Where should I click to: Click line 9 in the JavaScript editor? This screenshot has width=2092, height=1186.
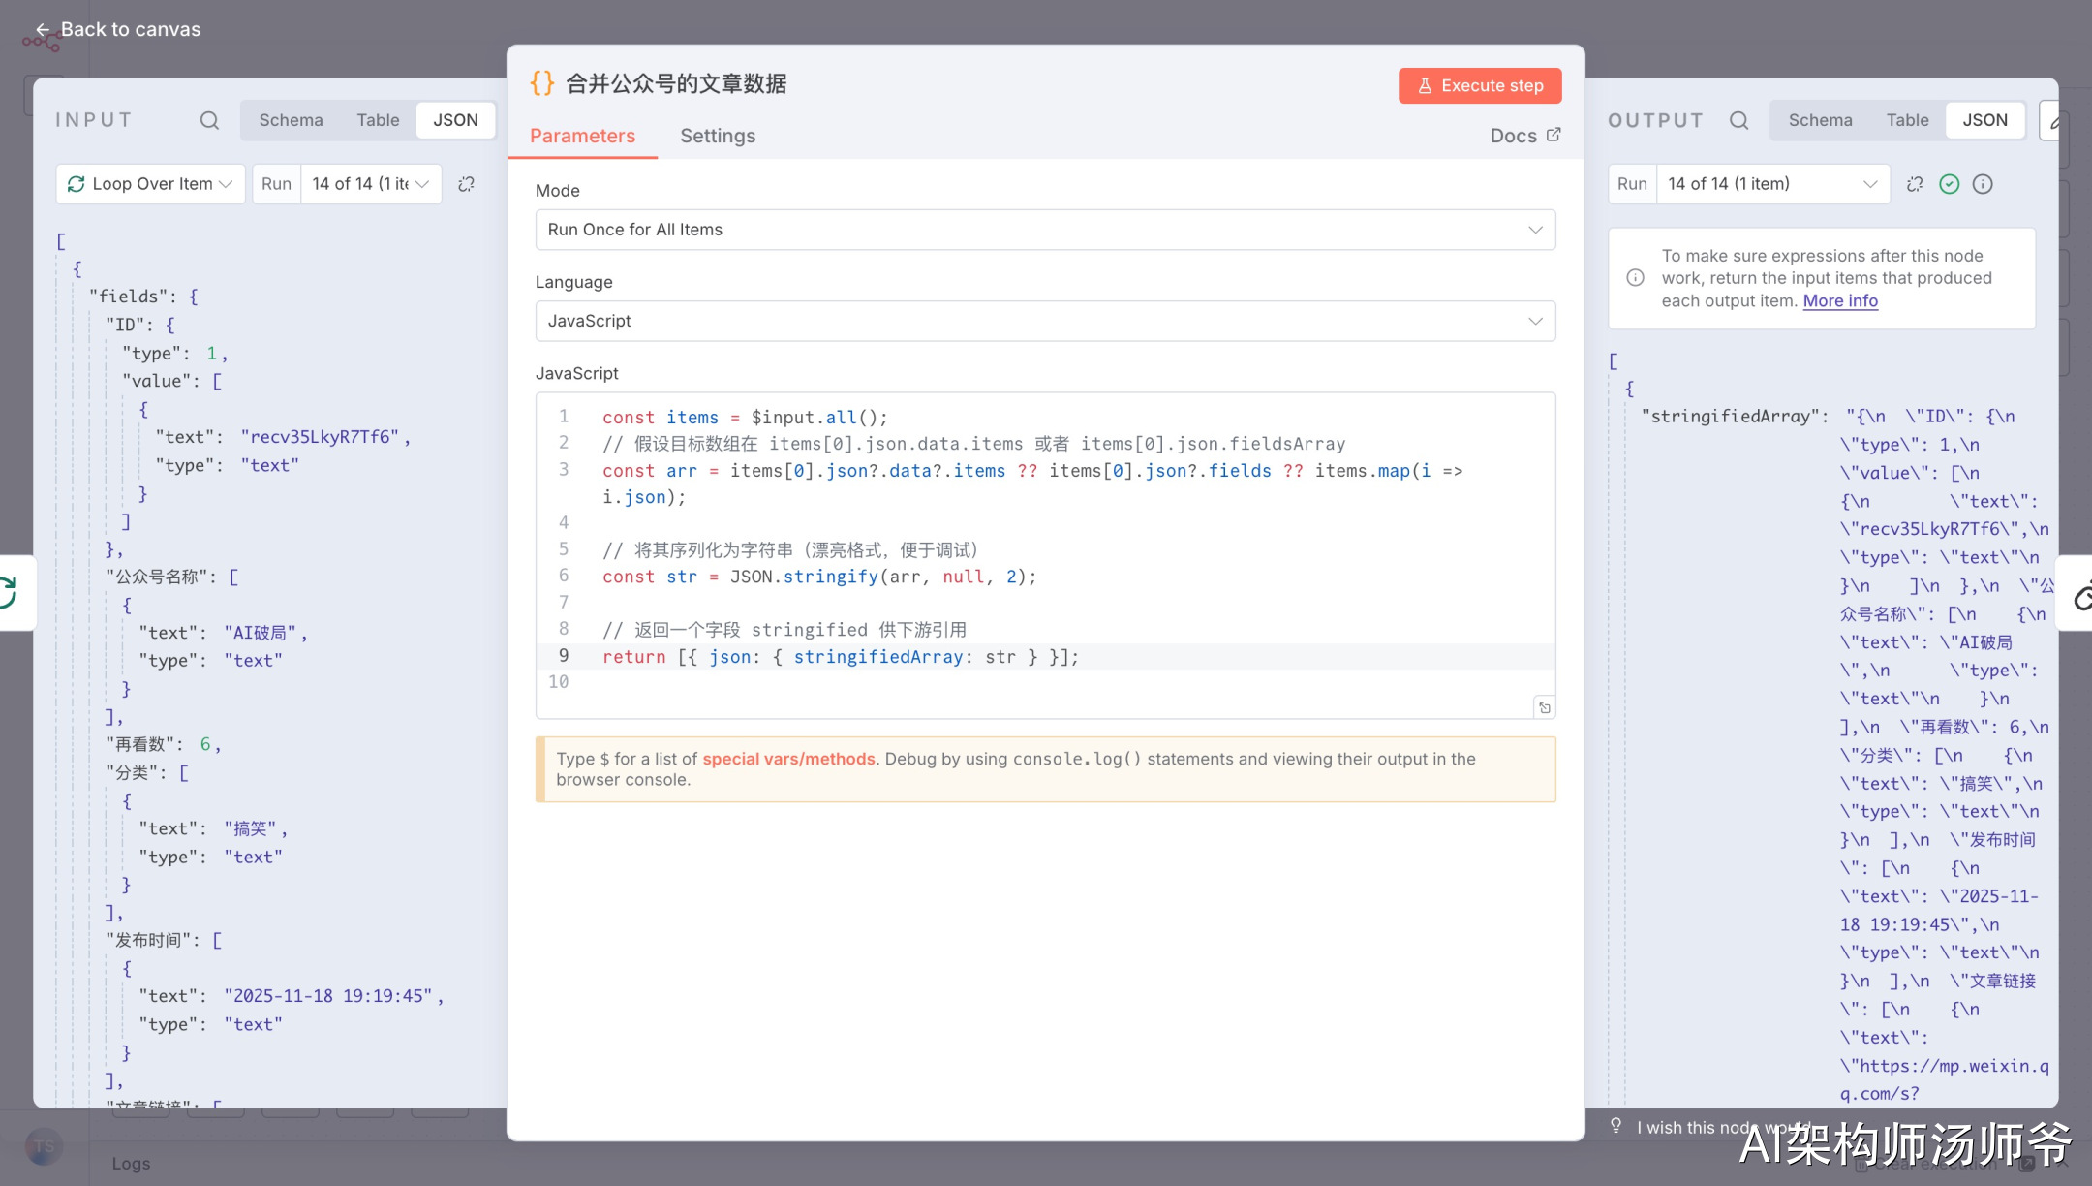pyautogui.click(x=840, y=657)
